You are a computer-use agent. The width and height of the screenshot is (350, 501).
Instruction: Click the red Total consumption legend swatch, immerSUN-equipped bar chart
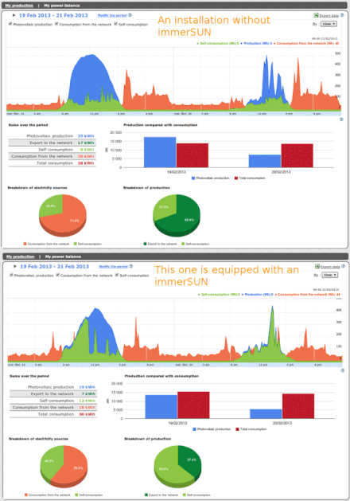(237, 429)
